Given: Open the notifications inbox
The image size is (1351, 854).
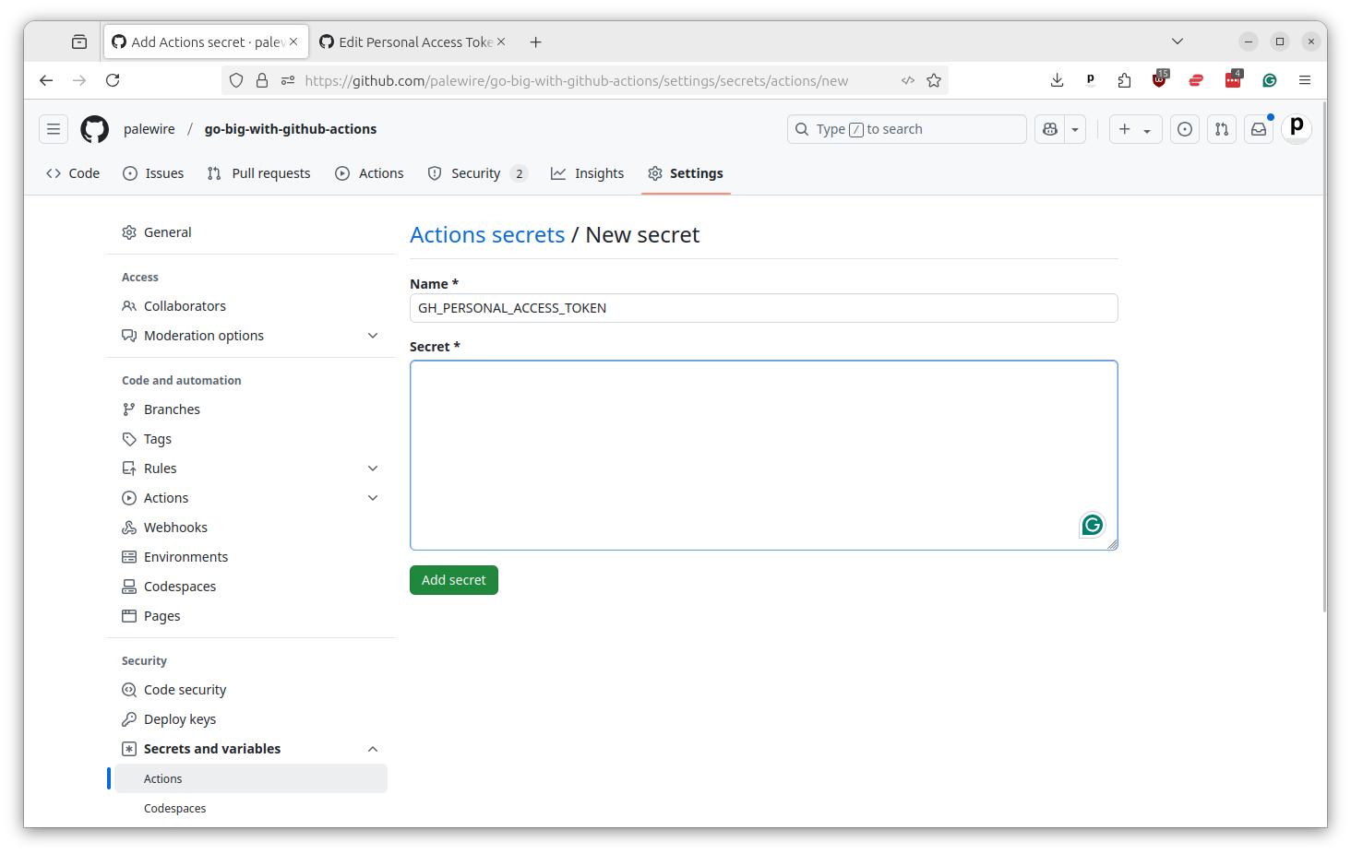Looking at the screenshot, I should [x=1258, y=129].
